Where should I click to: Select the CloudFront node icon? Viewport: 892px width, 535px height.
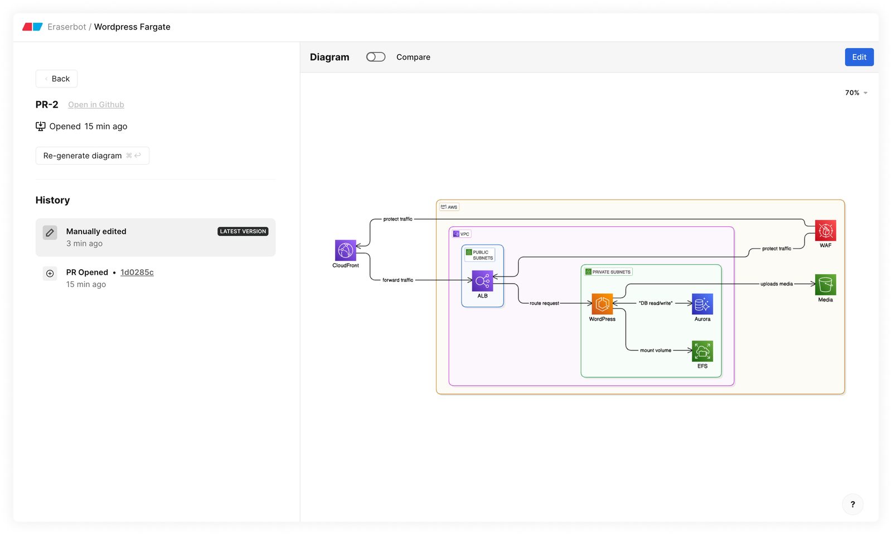point(346,251)
